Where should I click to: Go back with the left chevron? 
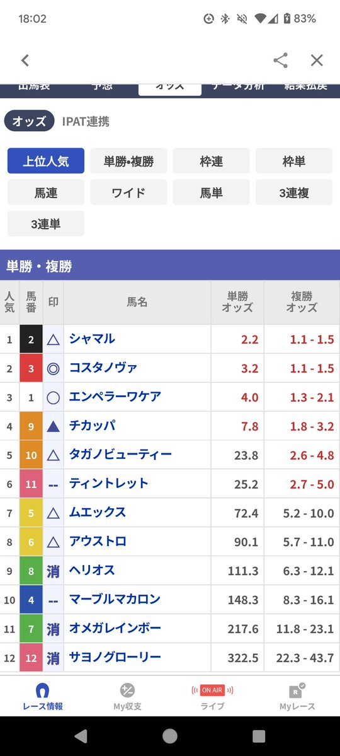point(25,61)
